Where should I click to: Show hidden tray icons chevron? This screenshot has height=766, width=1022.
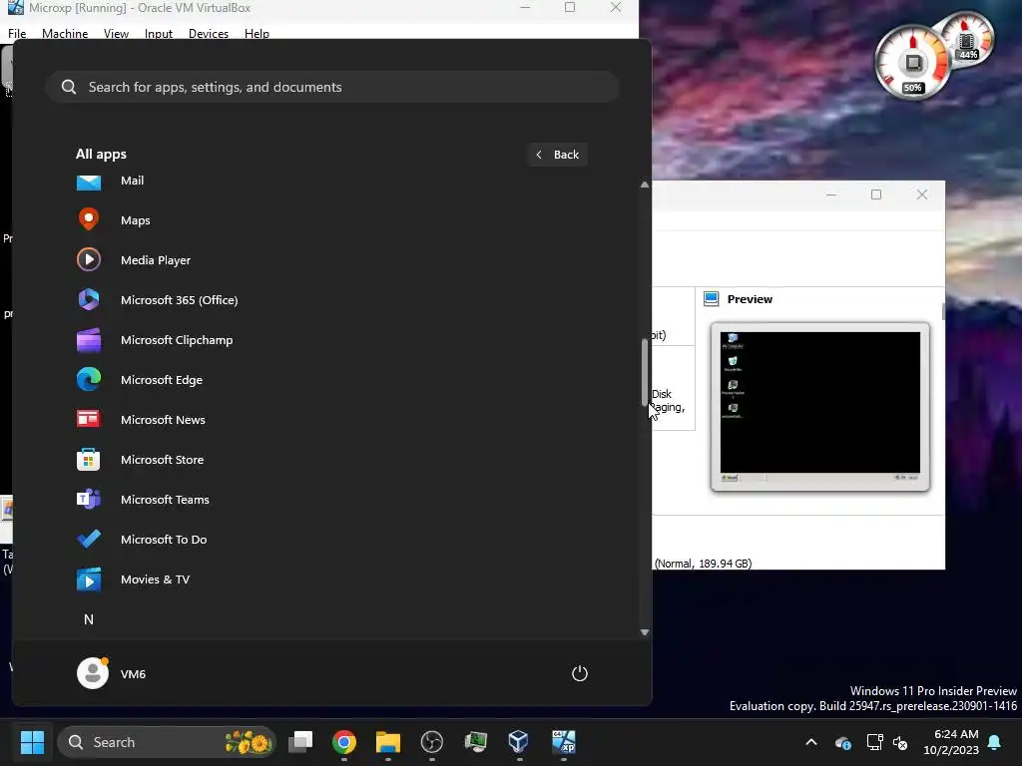(811, 742)
